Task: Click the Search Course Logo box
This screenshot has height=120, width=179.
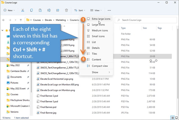Action: tap(145, 20)
